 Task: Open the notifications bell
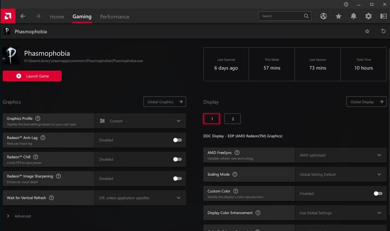tap(354, 16)
